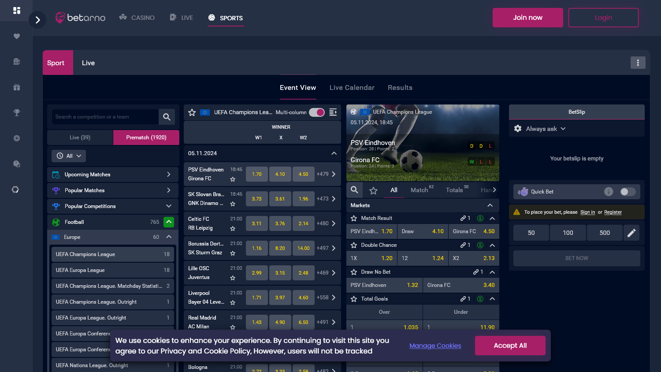Expand the sidebar with the arrow button
This screenshot has height=372, width=661.
pyautogui.click(x=37, y=20)
